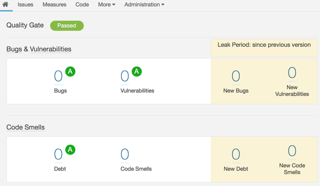Open the New Code Smells count
The width and height of the screenshot is (320, 186).
tap(292, 151)
